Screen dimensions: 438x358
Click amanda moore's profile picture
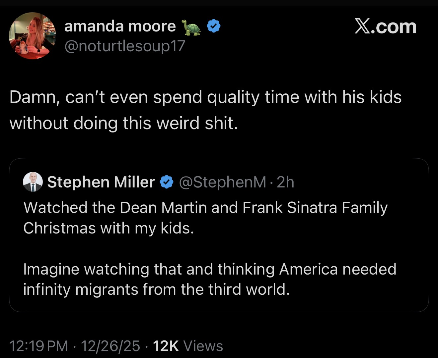[x=33, y=36]
